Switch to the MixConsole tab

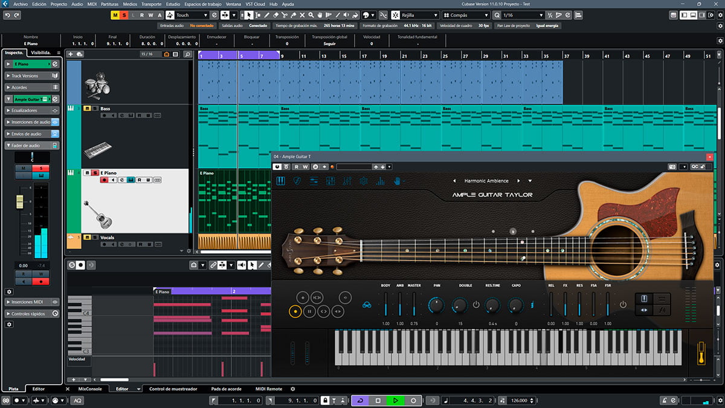pyautogui.click(x=90, y=389)
